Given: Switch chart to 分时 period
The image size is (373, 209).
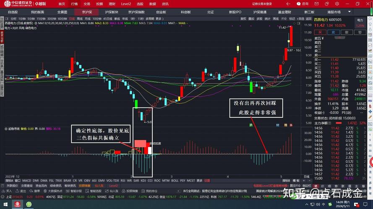Looking at the screenshot, I should (x=13, y=19).
